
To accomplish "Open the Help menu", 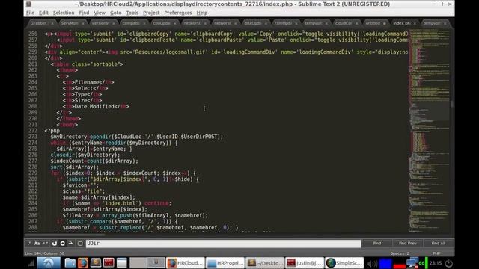I will (x=201, y=13).
